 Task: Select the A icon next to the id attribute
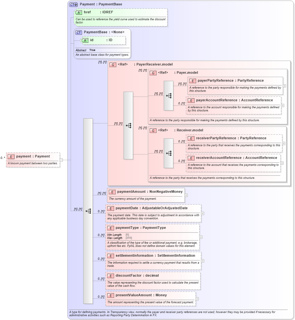tap(85, 41)
